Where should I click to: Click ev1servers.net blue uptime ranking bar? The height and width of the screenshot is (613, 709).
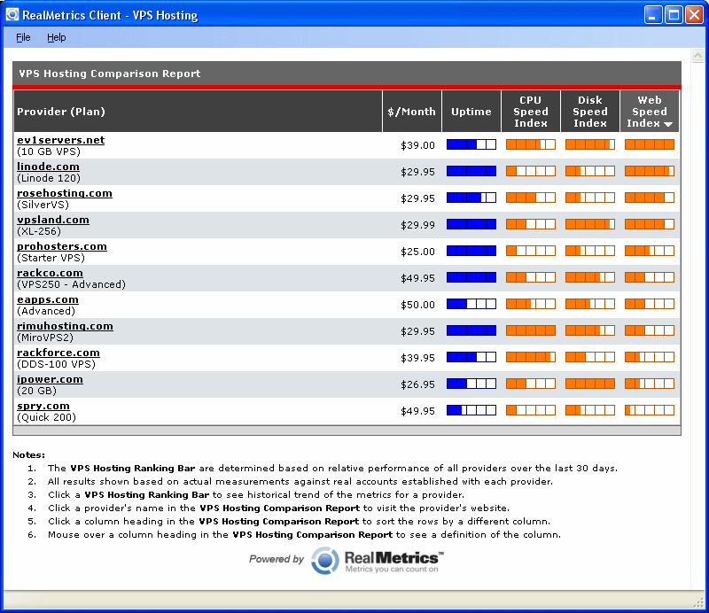click(x=471, y=144)
